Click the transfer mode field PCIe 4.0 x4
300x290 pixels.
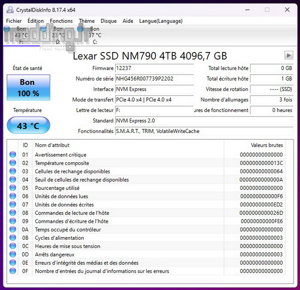154,100
